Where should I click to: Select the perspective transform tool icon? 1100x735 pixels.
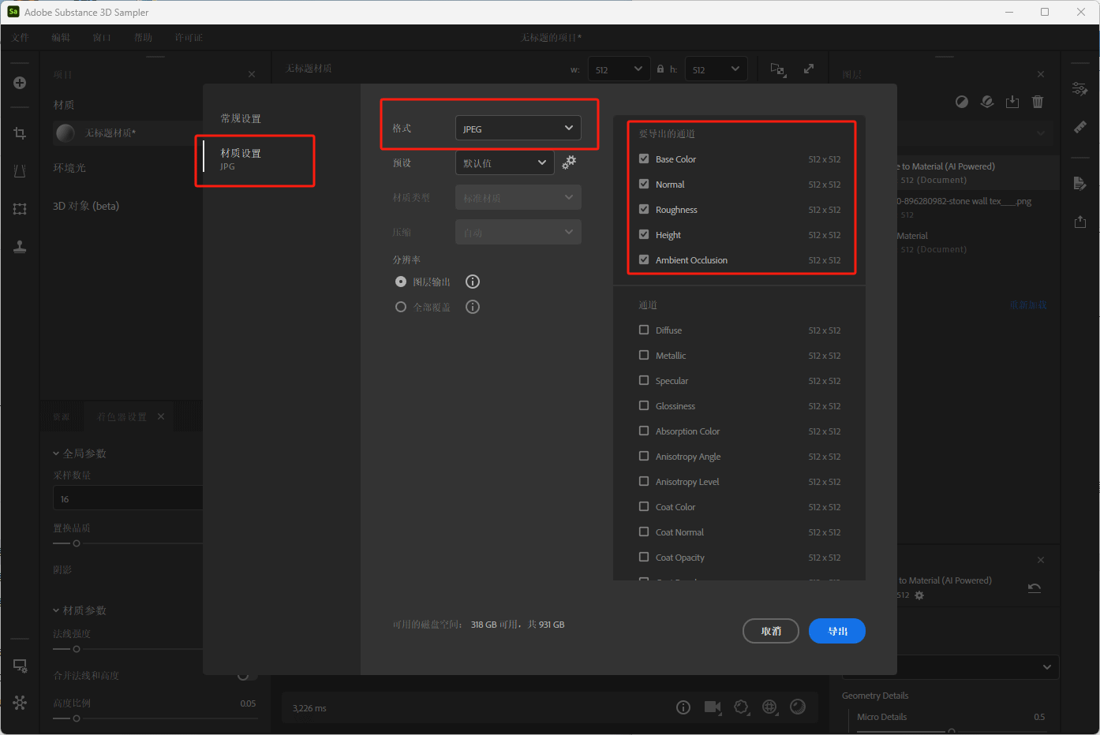coord(20,171)
